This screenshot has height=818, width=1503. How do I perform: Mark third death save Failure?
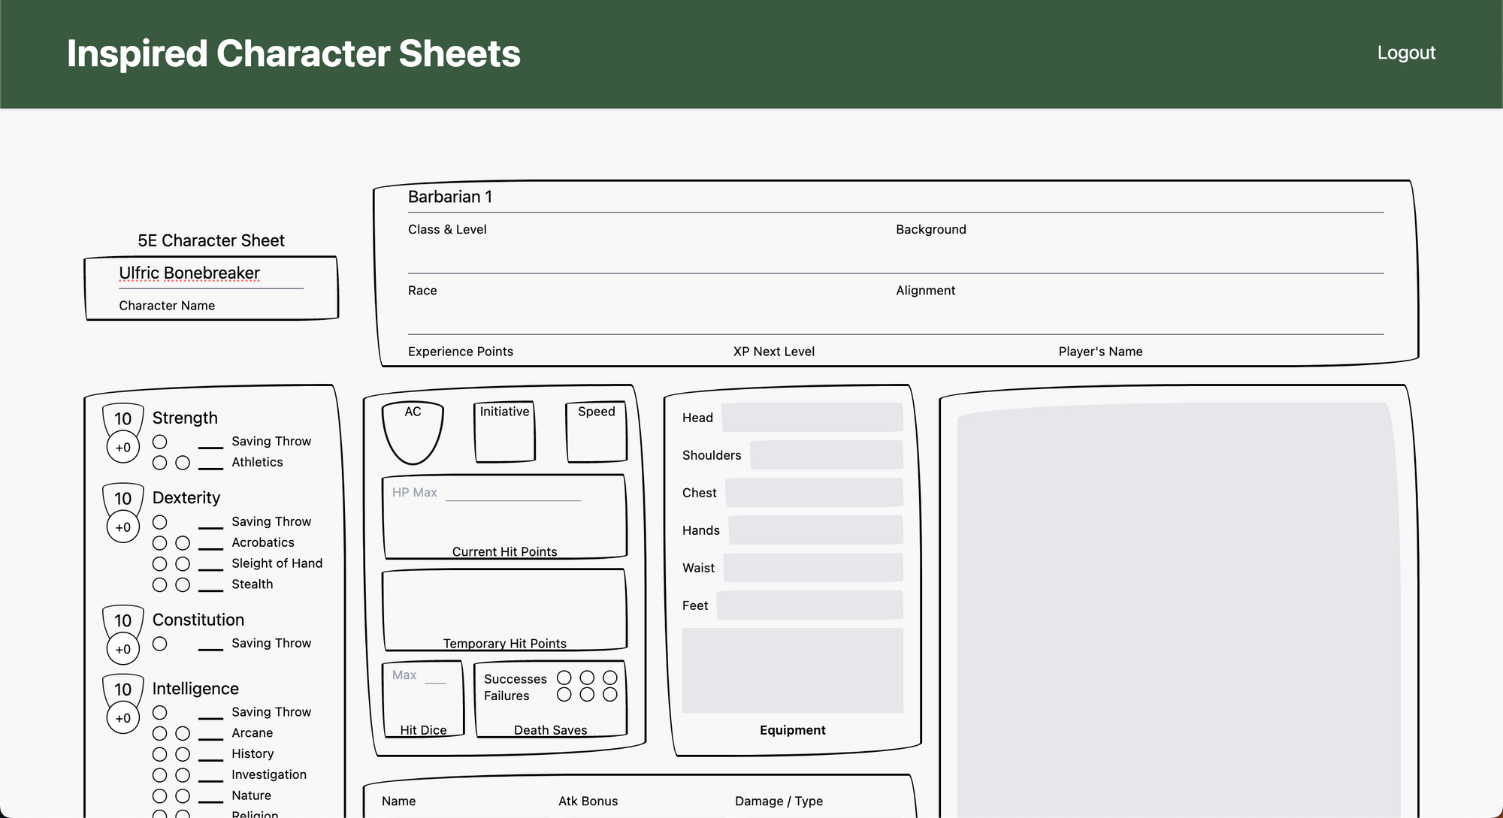tap(610, 695)
